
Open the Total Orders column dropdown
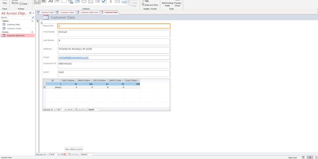point(139,81)
